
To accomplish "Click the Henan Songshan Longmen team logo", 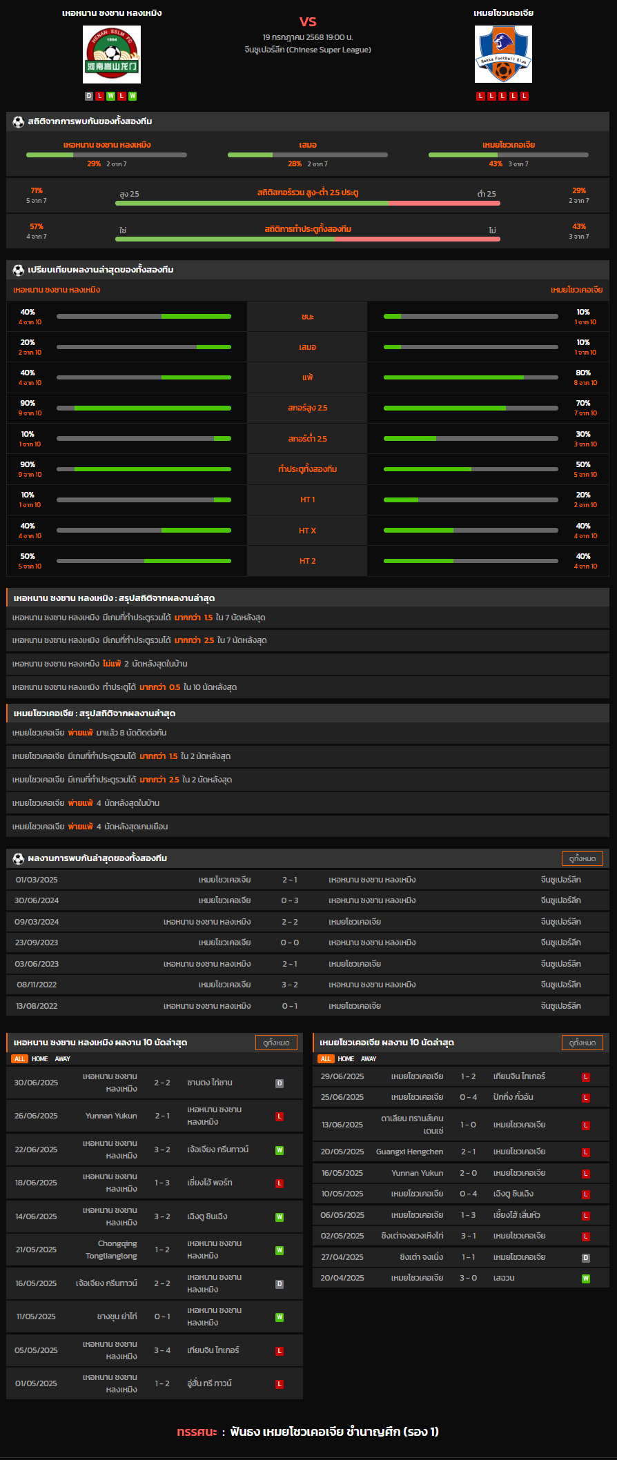I will (112, 55).
